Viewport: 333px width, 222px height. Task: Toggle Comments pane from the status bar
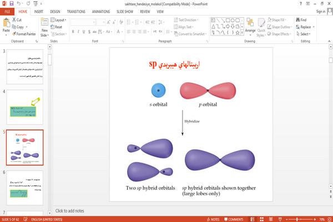click(x=234, y=219)
